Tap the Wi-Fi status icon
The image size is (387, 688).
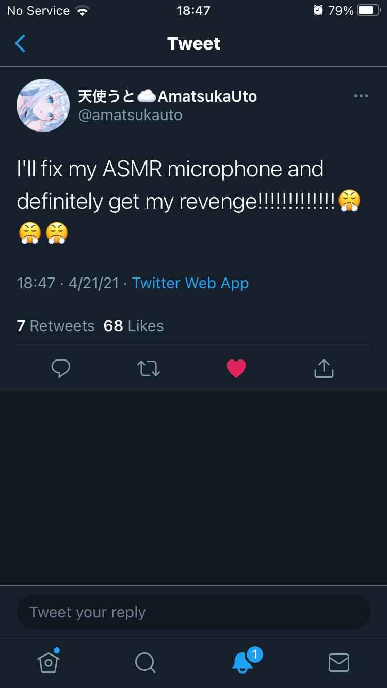pos(82,11)
